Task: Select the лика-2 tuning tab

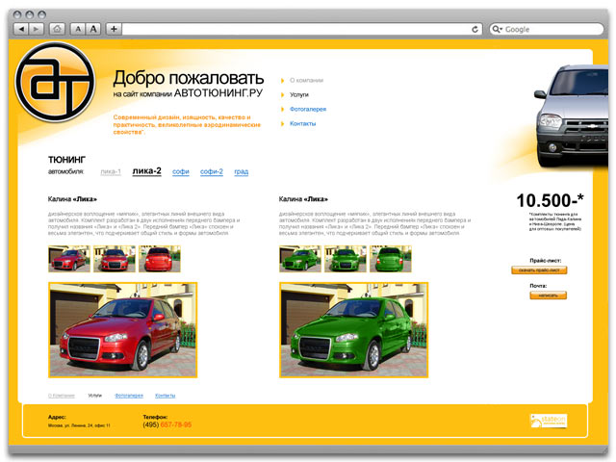Action: pyautogui.click(x=146, y=171)
